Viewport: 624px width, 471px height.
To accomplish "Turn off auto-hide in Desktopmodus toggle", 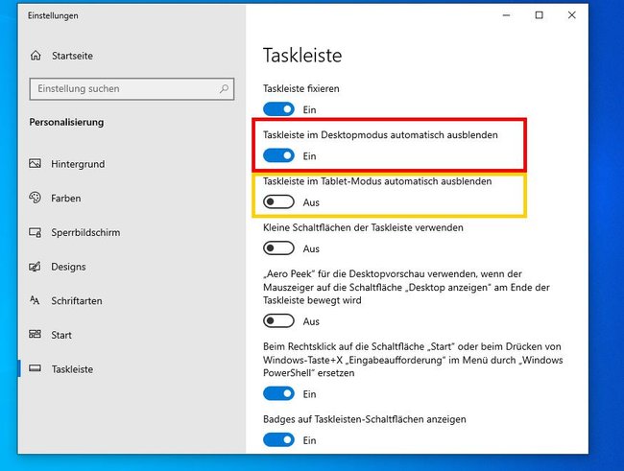I will 278,155.
